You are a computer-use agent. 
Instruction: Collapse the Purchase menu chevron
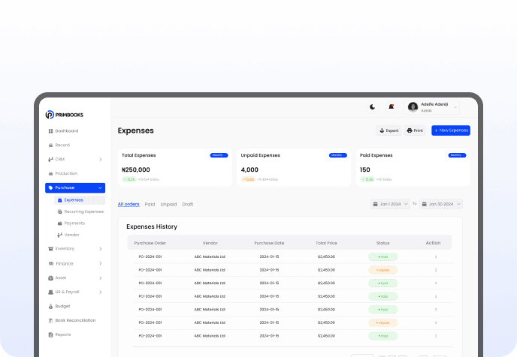coord(100,188)
